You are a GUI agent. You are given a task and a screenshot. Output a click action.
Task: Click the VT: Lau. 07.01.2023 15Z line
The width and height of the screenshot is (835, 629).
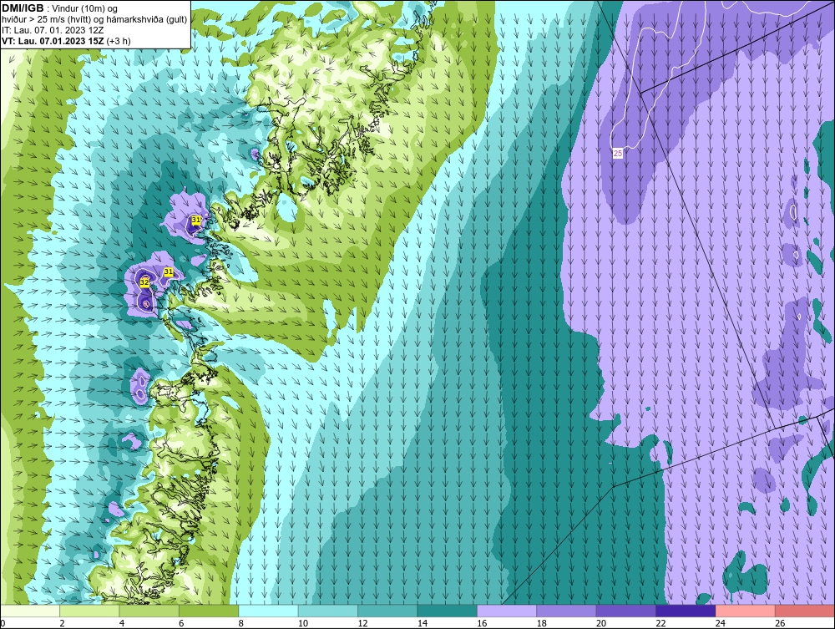point(66,41)
